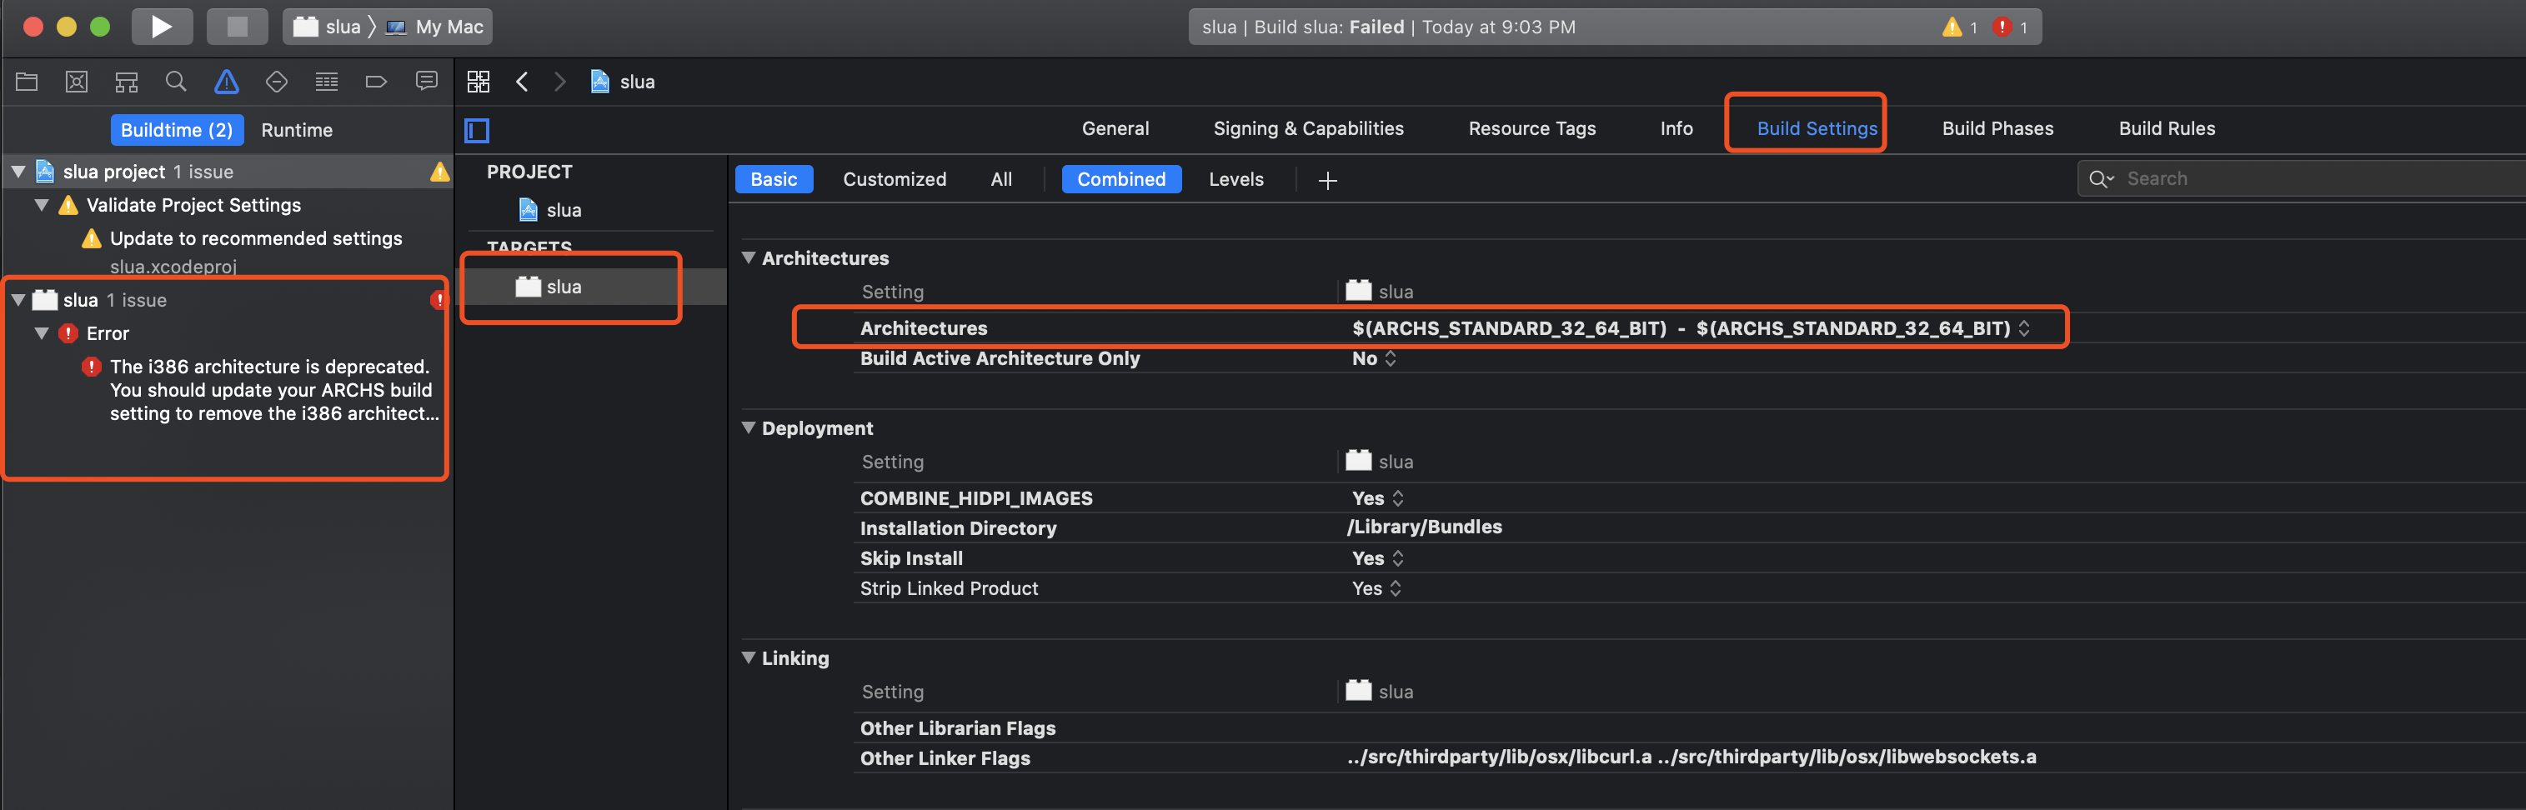
Task: Open the Breakpoint navigator icon
Action: (x=377, y=82)
